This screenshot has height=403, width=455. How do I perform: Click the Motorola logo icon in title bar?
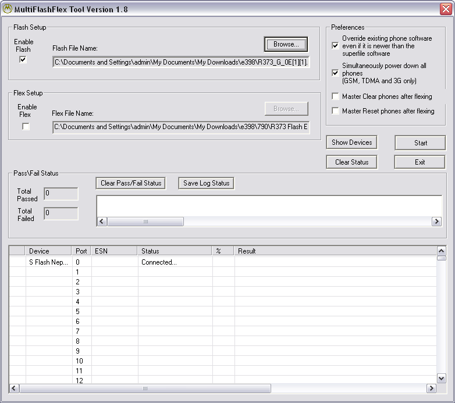(x=7, y=9)
